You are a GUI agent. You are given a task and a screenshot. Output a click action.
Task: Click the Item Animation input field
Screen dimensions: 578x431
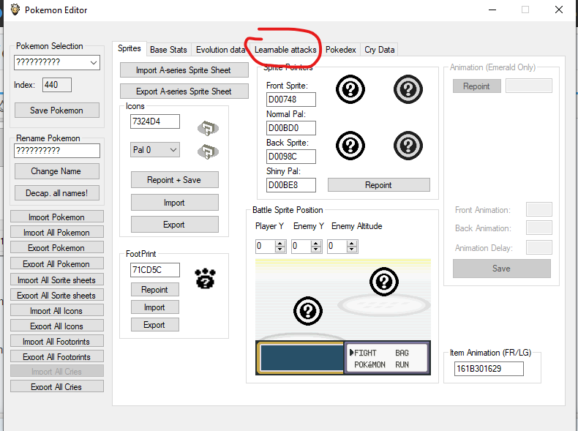tap(489, 368)
